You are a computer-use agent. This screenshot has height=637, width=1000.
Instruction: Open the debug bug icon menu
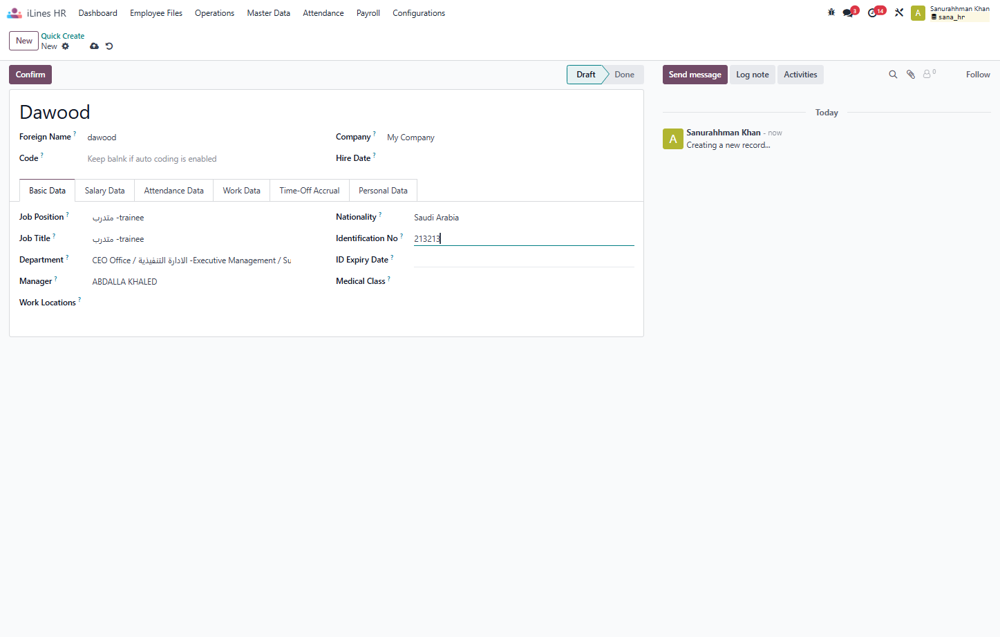click(x=831, y=12)
